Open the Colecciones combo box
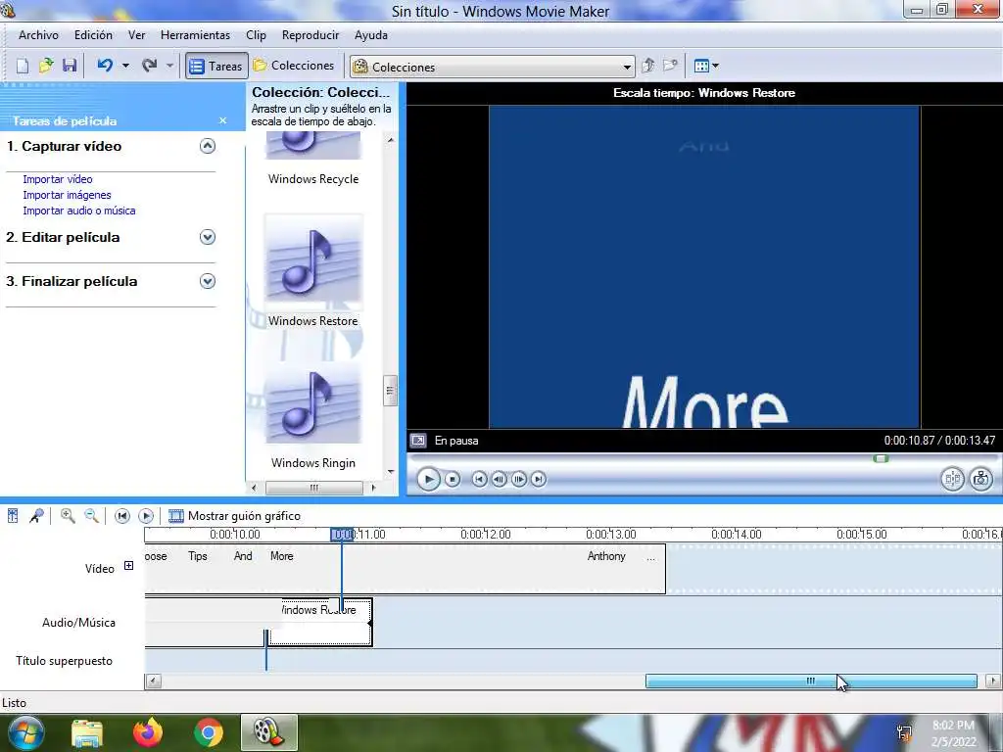This screenshot has width=1003, height=752. [492, 67]
